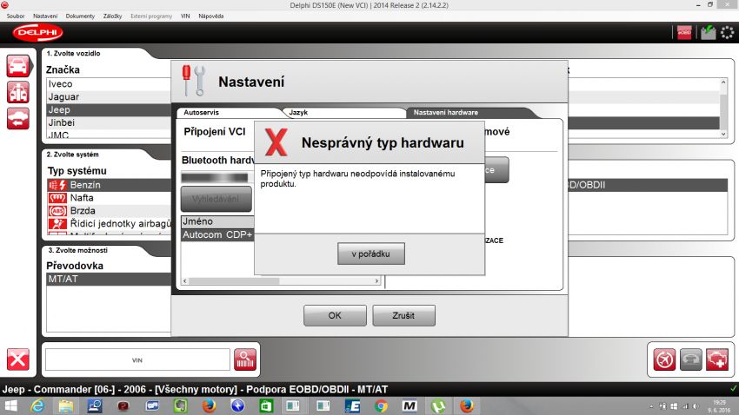Viewport: 739px width, 415px height.
Task: Click the green check mark in status bar
Action: pos(733,389)
